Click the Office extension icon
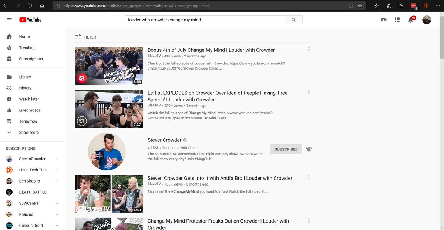Screen dimensions: 444x230 point(425,6)
